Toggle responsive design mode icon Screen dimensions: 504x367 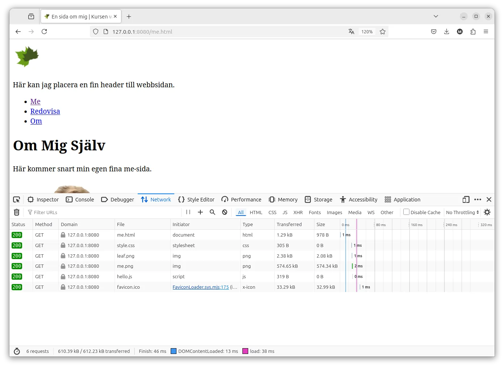(466, 200)
